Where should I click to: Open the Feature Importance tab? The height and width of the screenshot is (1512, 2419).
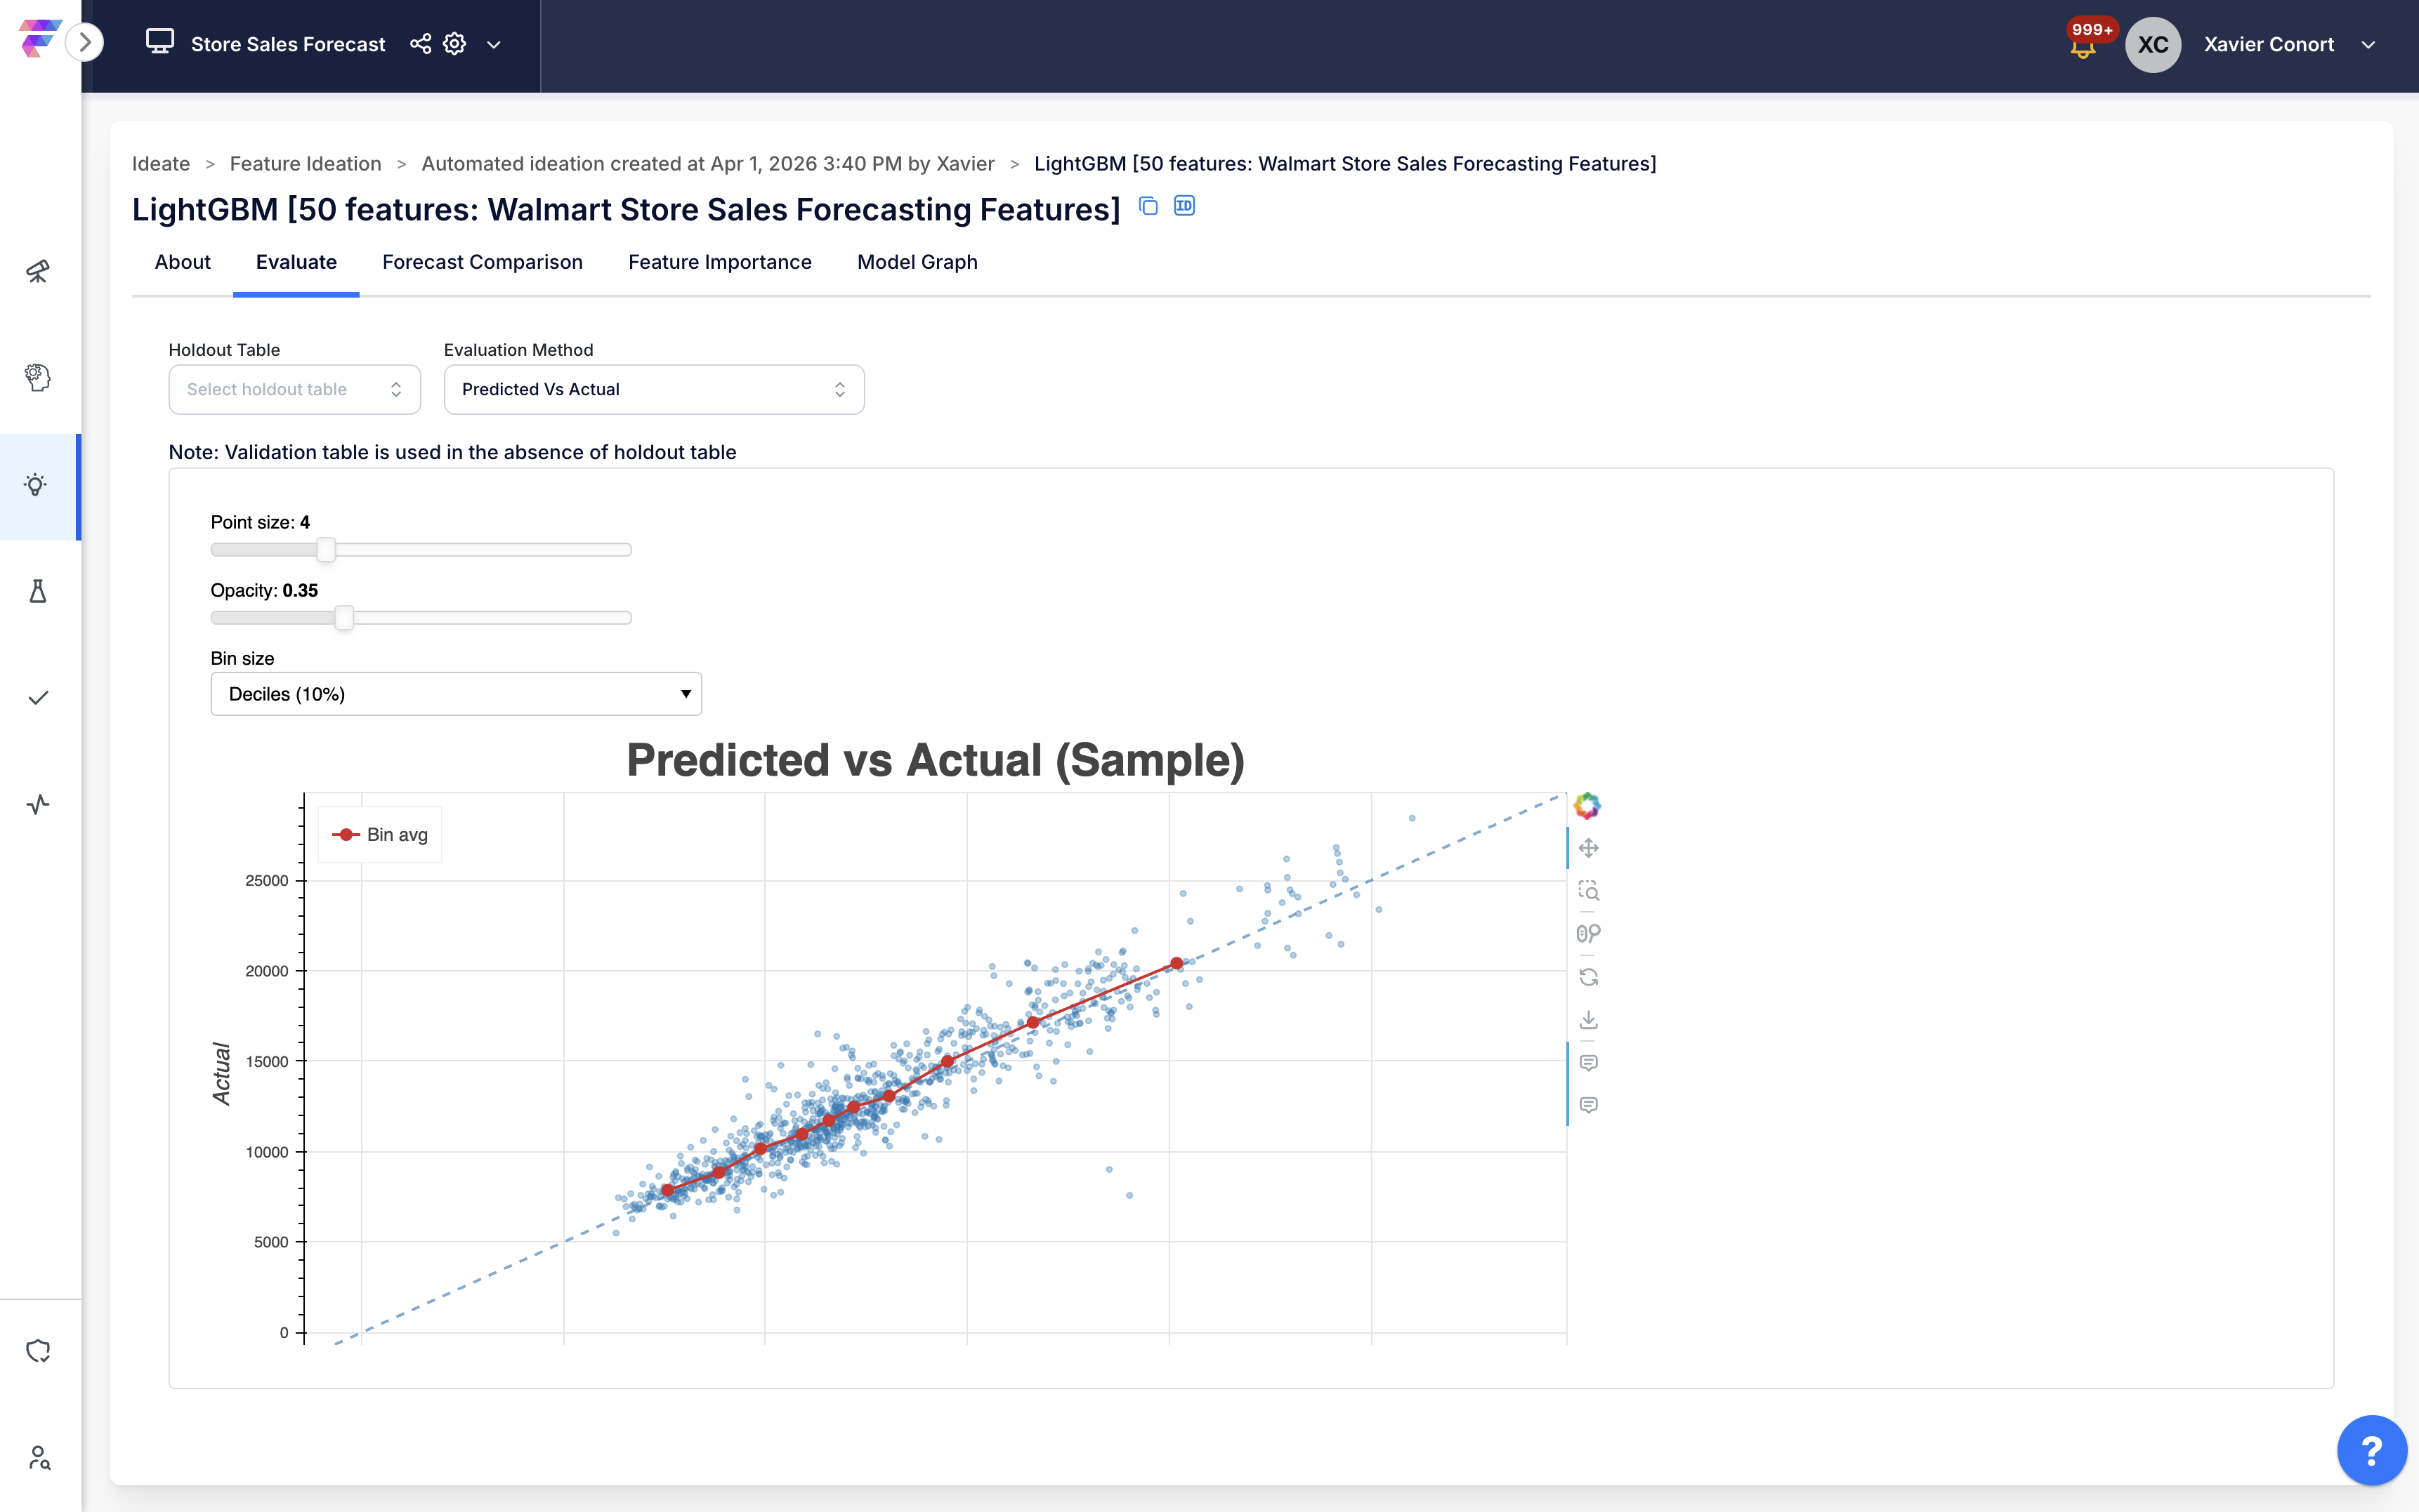[x=719, y=262]
